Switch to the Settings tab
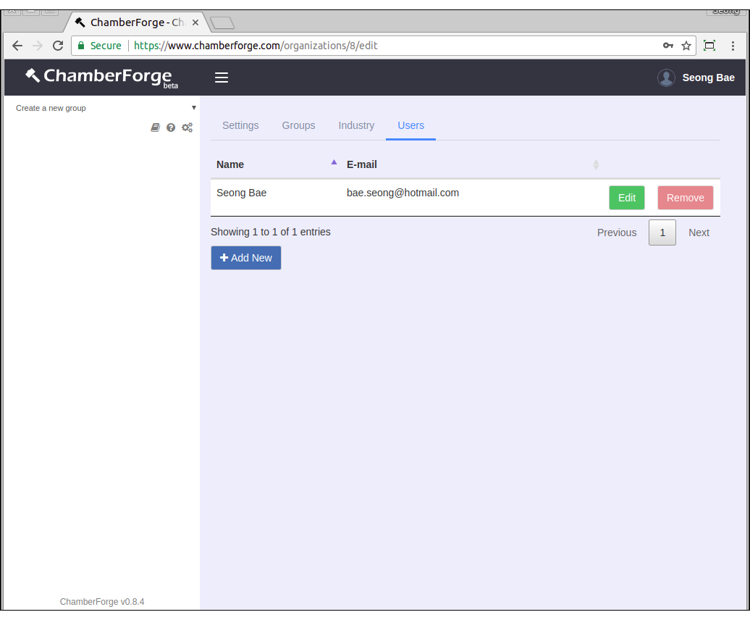Image resolution: width=750 pixels, height=620 pixels. [x=240, y=125]
